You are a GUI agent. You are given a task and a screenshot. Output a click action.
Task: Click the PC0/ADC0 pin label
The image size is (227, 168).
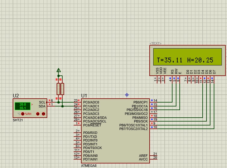point(91,102)
